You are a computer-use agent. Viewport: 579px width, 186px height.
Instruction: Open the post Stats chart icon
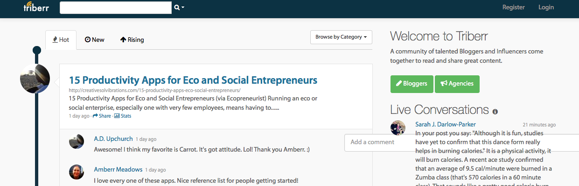point(117,116)
